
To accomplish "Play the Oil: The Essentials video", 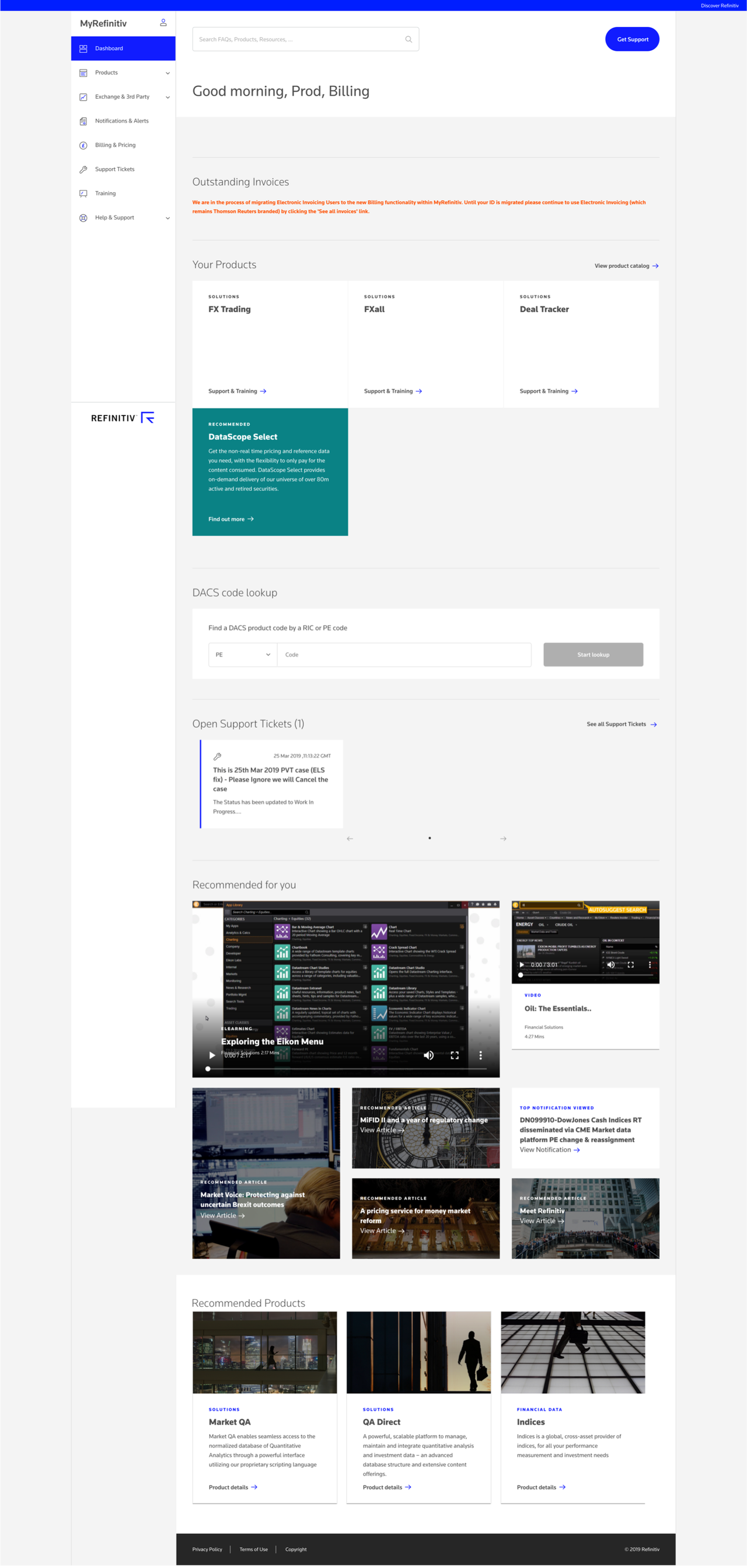I will click(x=522, y=965).
